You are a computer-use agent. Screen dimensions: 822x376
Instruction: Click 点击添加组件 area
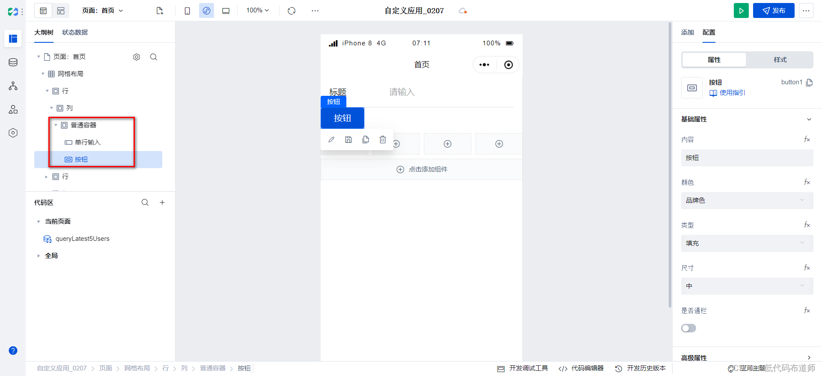422,169
